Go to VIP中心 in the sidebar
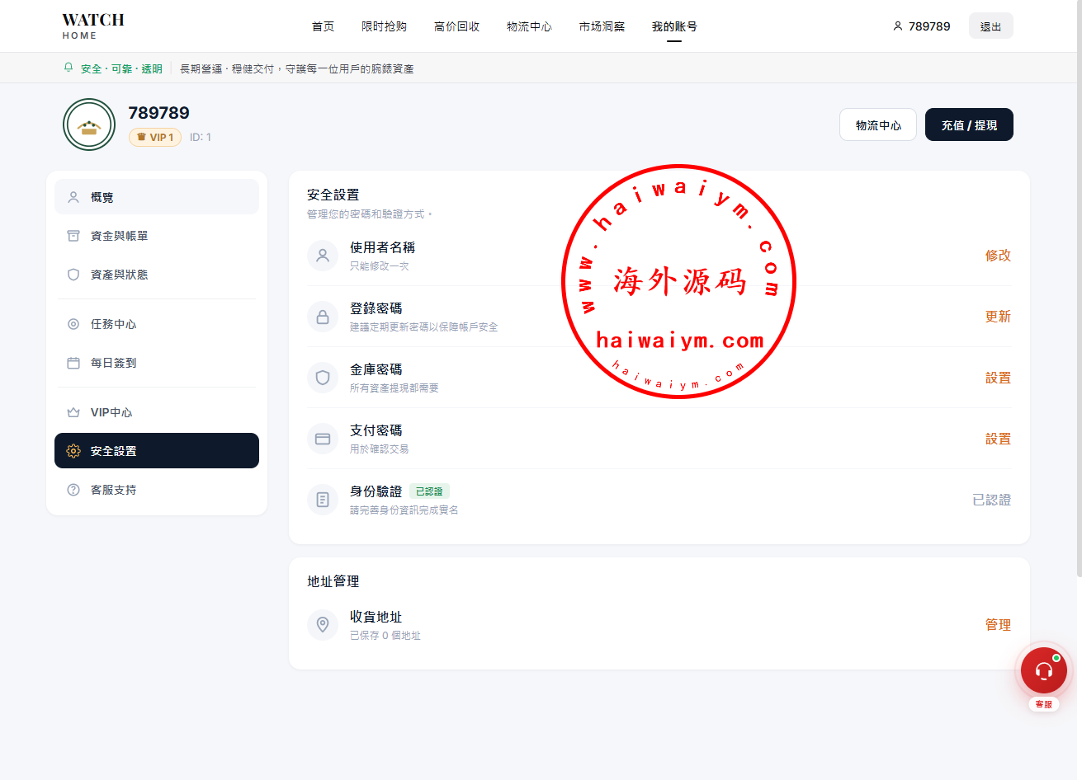 click(x=157, y=412)
